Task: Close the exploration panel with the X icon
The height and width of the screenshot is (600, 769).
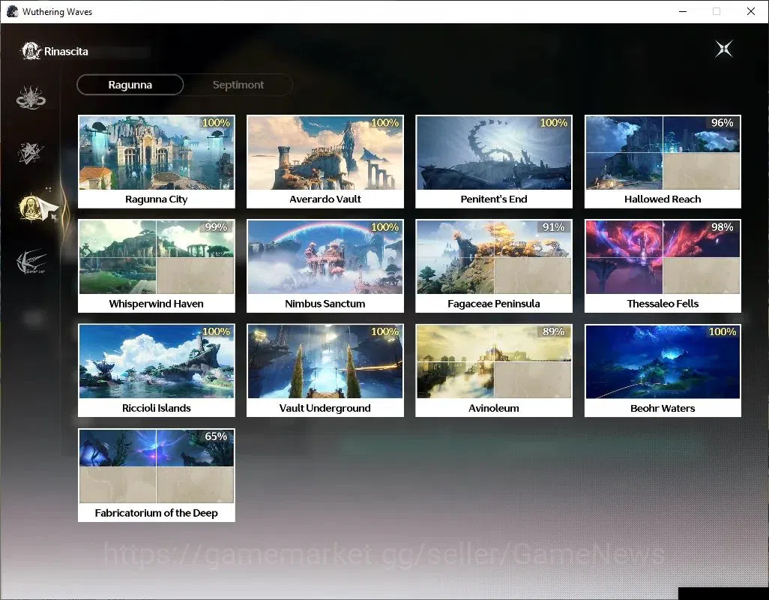Action: point(724,49)
